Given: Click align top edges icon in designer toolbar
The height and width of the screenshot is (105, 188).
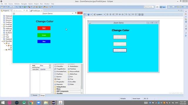Looking at the screenshot, I should pos(117,14).
